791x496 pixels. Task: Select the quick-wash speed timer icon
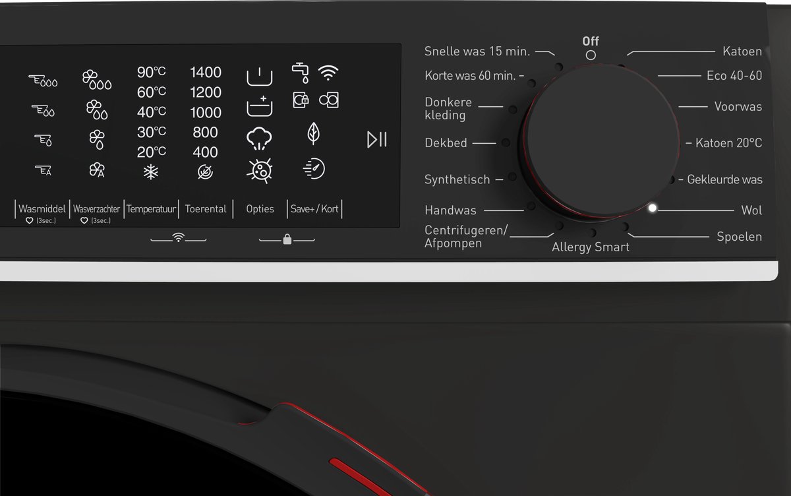[314, 169]
